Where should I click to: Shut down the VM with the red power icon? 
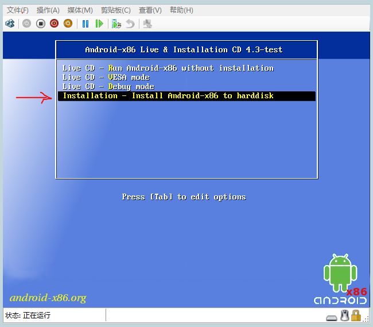55,24
